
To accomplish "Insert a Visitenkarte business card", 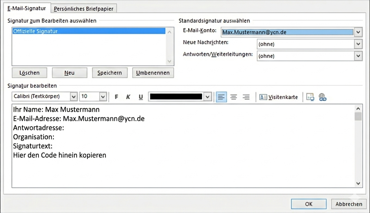I will click(x=279, y=97).
